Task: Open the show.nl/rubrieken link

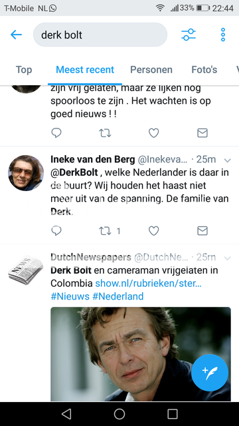Action: (148, 284)
